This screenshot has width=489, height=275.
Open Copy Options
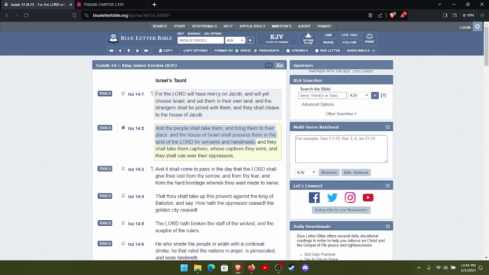(195, 50)
